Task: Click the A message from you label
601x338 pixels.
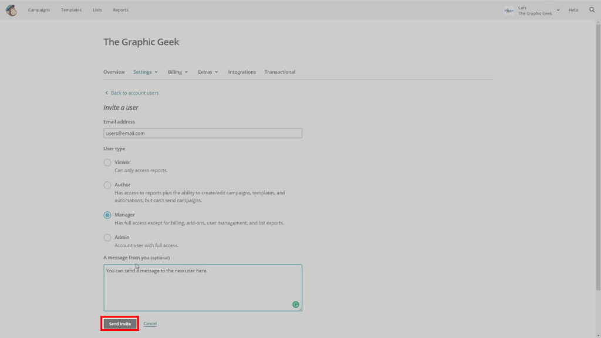Action: (136, 258)
